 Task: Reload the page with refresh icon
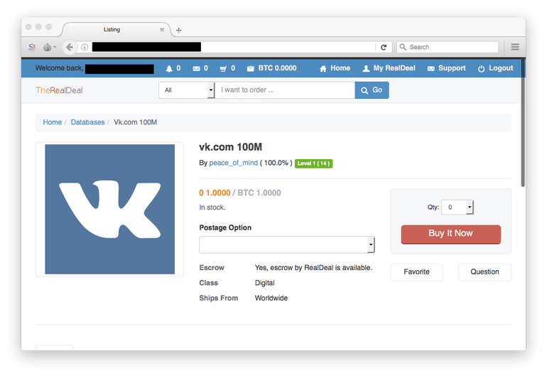point(384,47)
